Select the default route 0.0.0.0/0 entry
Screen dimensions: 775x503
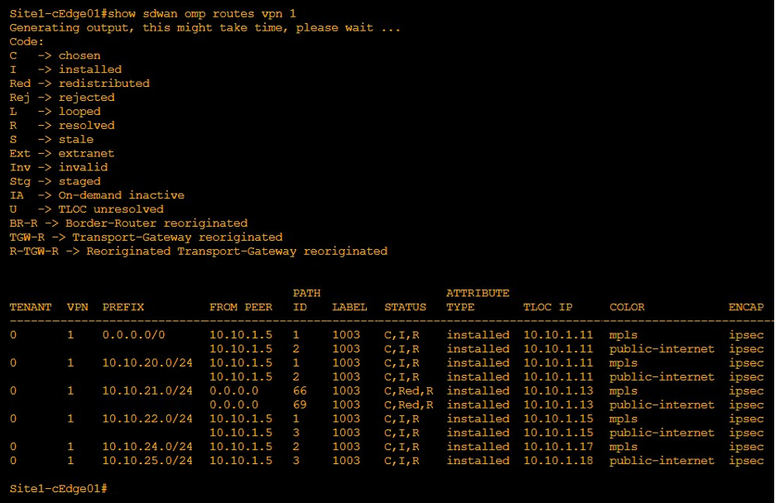tap(132, 334)
